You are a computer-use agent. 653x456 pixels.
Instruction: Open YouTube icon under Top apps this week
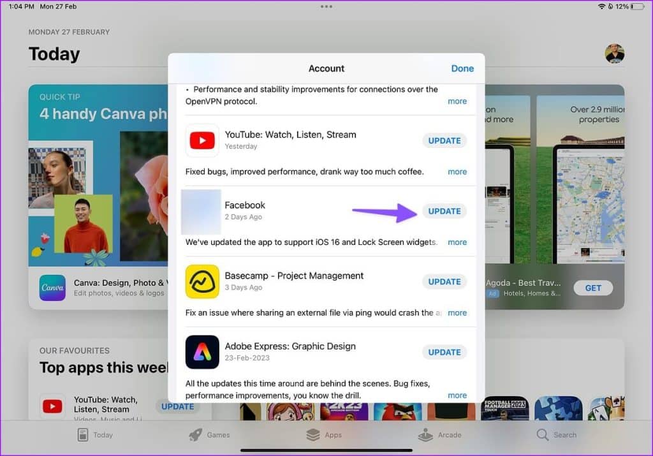point(53,406)
